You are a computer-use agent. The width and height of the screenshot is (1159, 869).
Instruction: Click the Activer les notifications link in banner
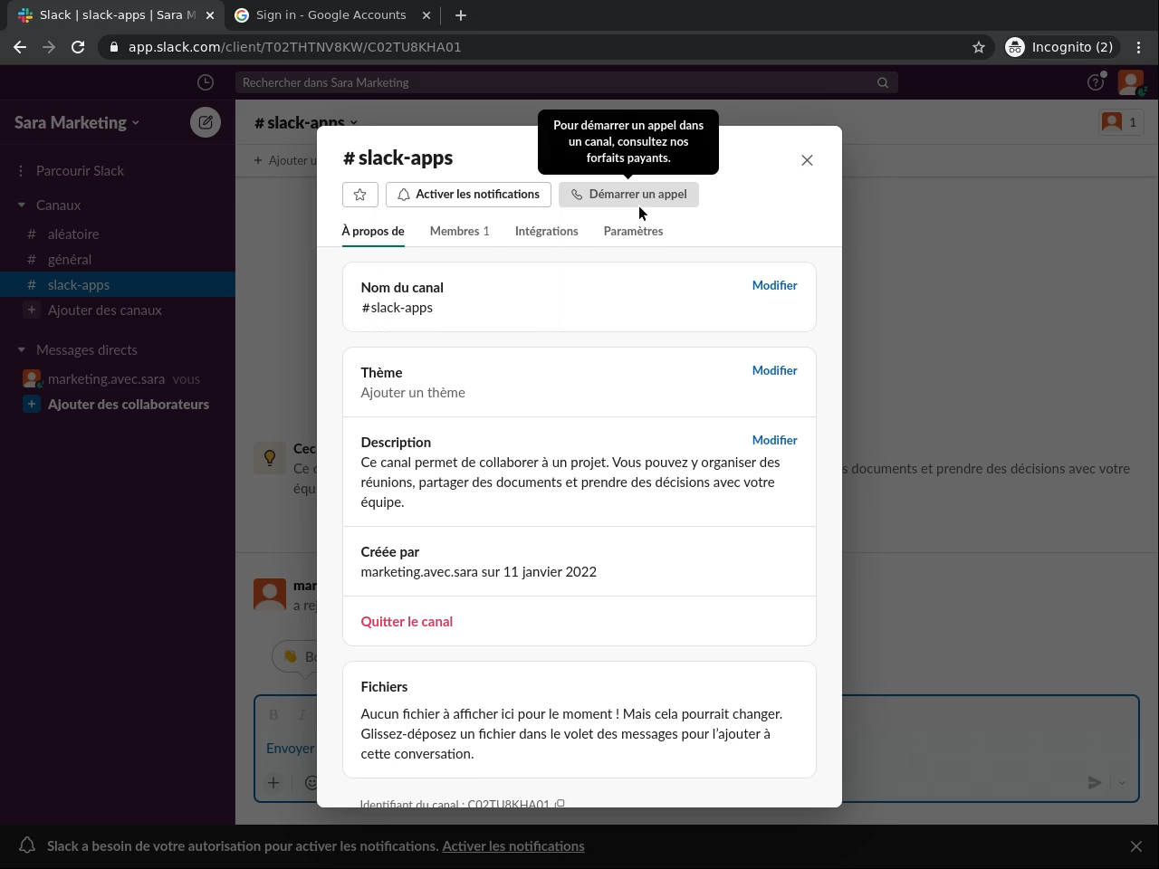click(513, 846)
